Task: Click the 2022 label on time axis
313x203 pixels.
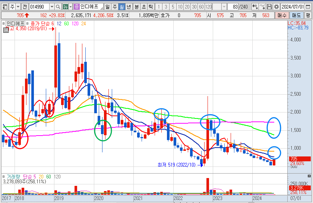Action: 178,199
